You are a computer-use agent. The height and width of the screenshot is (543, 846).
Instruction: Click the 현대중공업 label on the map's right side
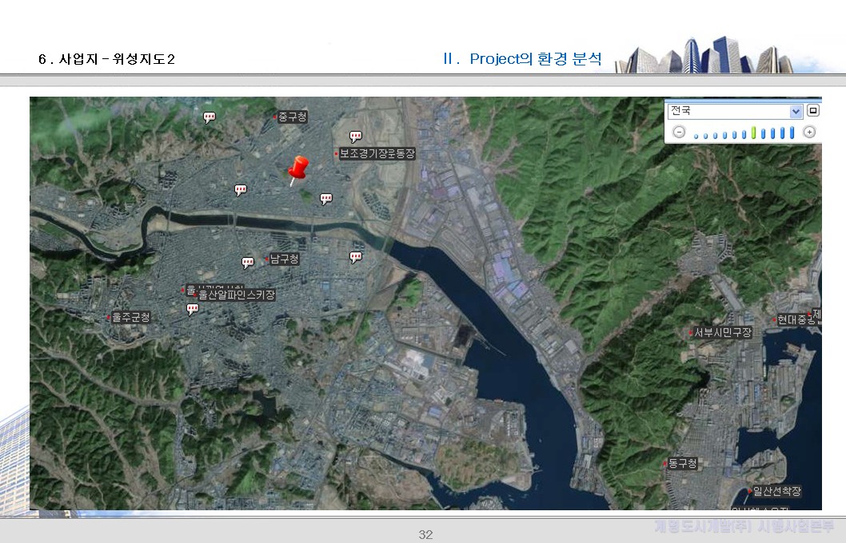click(799, 319)
